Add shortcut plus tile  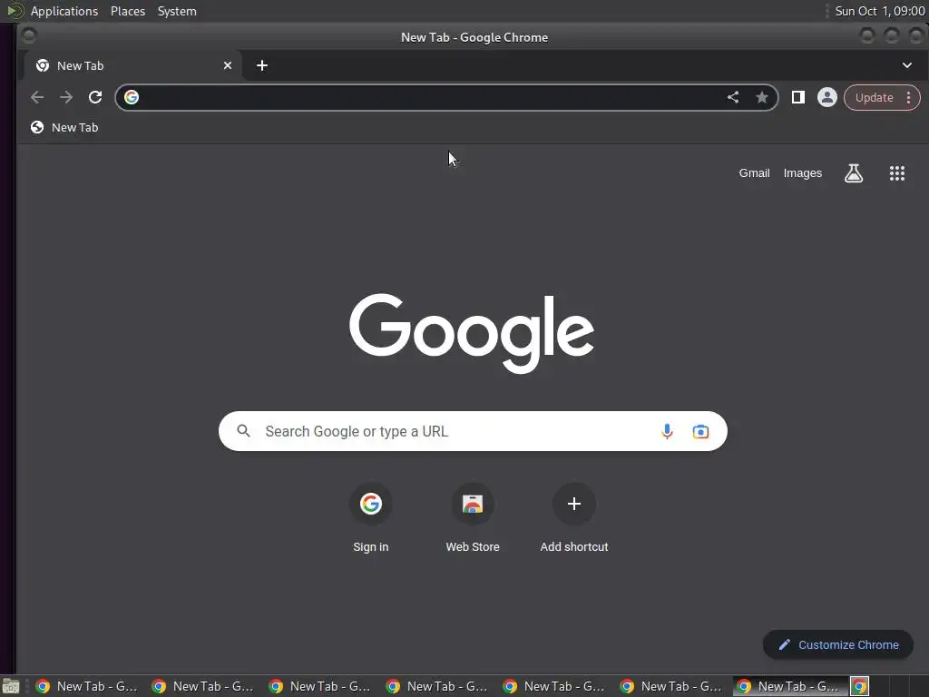click(x=574, y=518)
